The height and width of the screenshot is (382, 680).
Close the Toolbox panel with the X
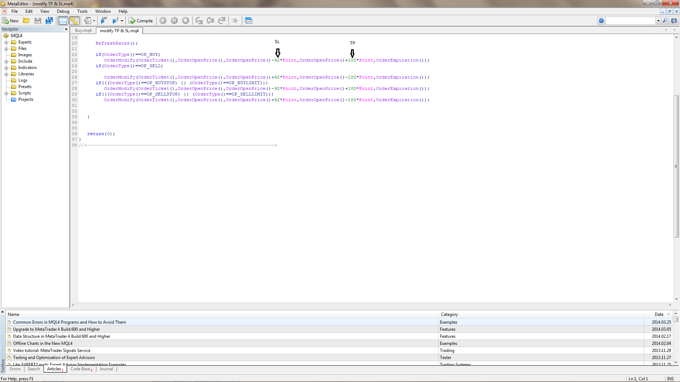[x=2, y=312]
